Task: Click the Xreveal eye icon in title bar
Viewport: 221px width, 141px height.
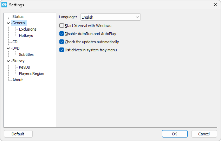Action: coord(4,5)
